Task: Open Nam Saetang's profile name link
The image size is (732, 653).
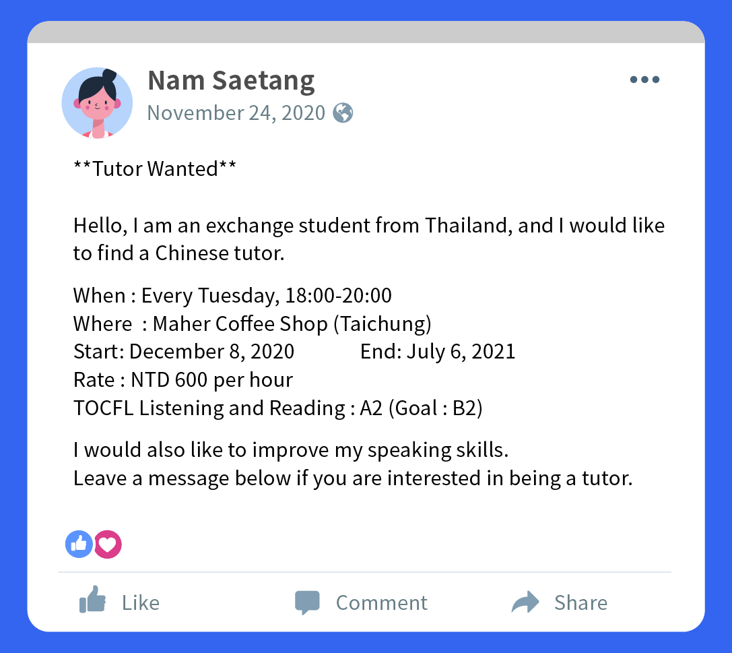Action: (231, 81)
